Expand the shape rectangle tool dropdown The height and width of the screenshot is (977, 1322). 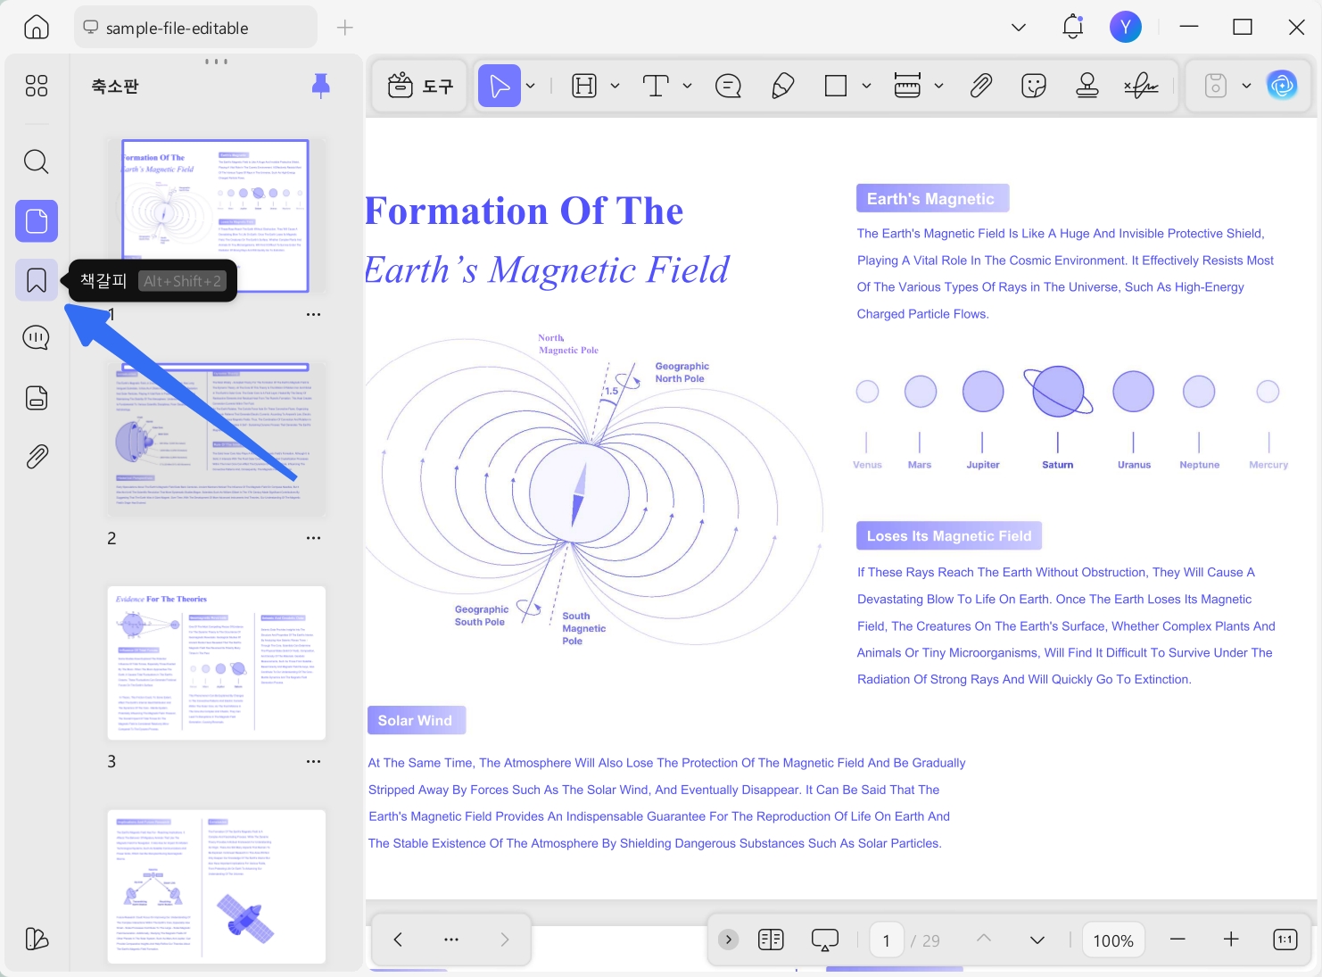[866, 86]
